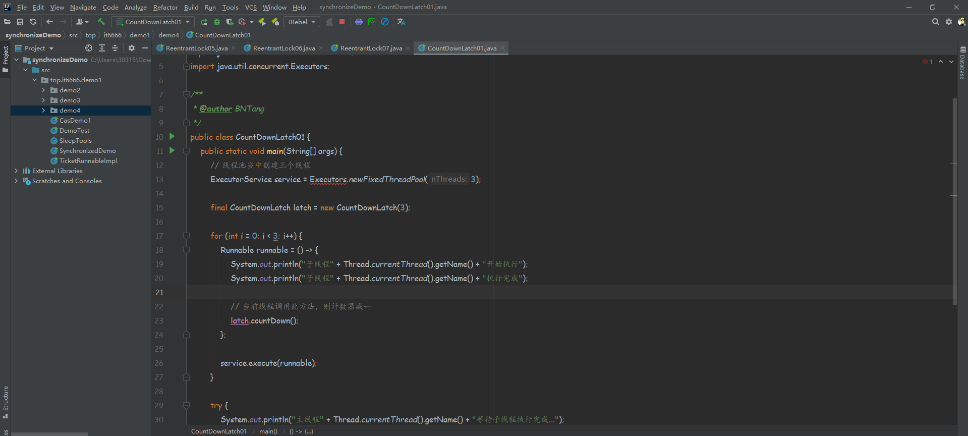Switch to ReentrantLock05.java tab
Image resolution: width=968 pixels, height=436 pixels.
[x=196, y=48]
